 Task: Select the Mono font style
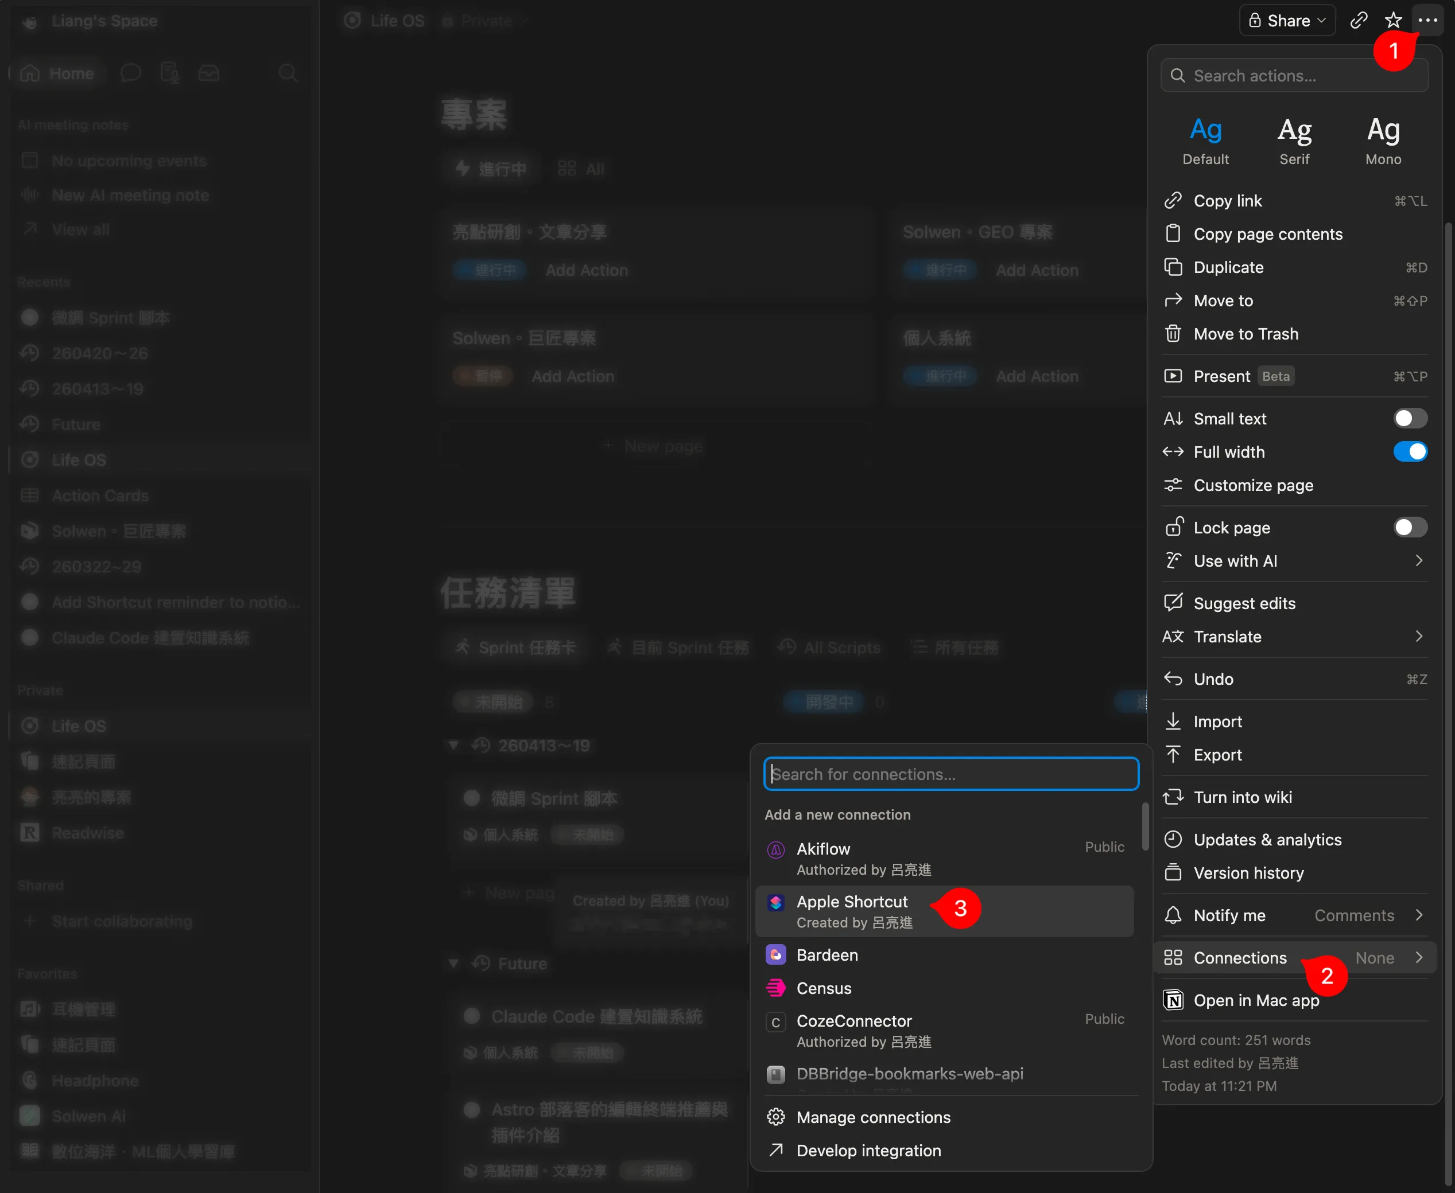point(1383,141)
